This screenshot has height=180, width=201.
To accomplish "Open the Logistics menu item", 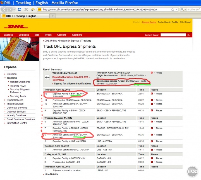I will coord(24,35).
